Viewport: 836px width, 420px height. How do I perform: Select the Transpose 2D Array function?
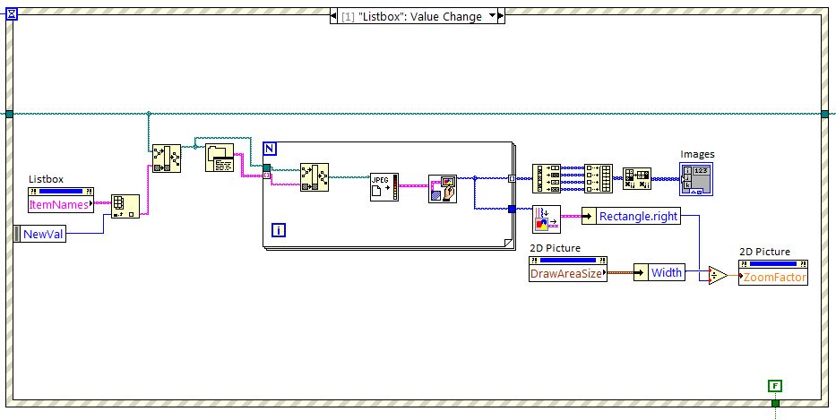[x=637, y=178]
